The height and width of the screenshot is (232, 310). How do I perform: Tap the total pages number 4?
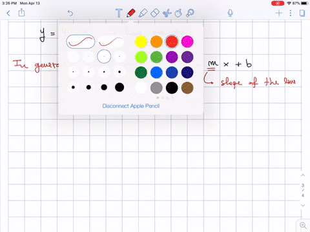pyautogui.click(x=303, y=195)
